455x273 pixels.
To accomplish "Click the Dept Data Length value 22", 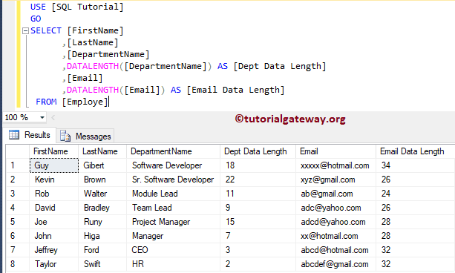I will (258, 180).
